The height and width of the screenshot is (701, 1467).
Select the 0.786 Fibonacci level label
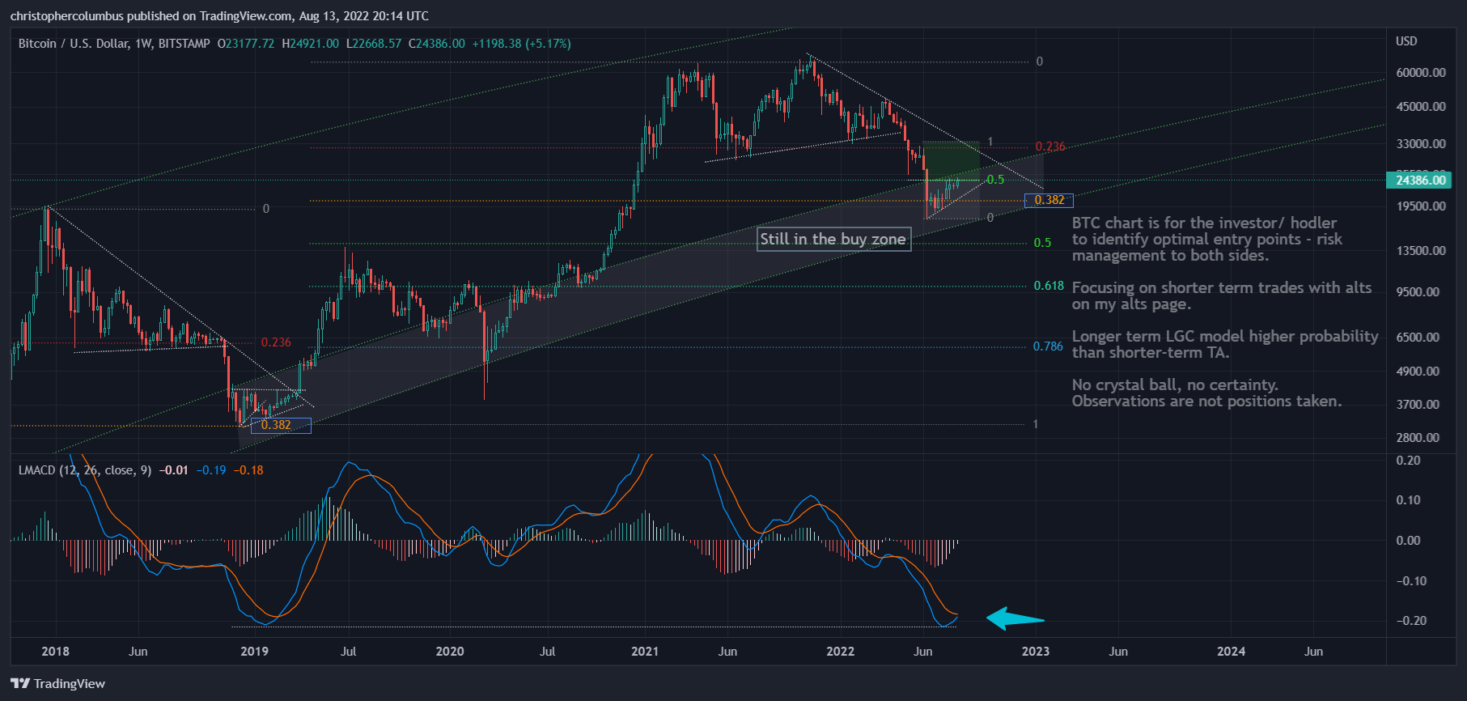pos(1048,346)
